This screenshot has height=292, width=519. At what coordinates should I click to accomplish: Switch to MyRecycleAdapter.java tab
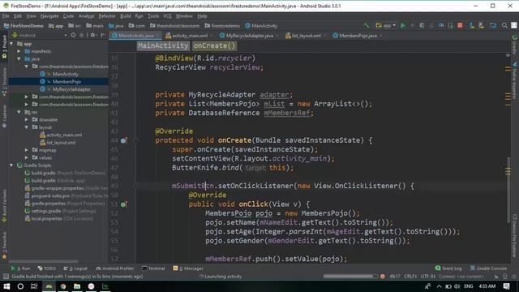pos(250,36)
